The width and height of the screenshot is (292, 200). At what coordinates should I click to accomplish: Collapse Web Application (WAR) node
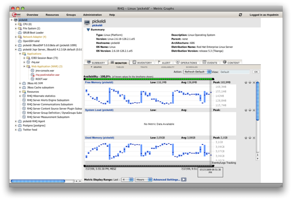(x=24, y=66)
